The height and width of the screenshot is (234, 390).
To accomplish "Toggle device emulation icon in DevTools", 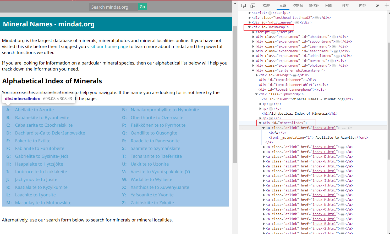I will (x=253, y=5).
